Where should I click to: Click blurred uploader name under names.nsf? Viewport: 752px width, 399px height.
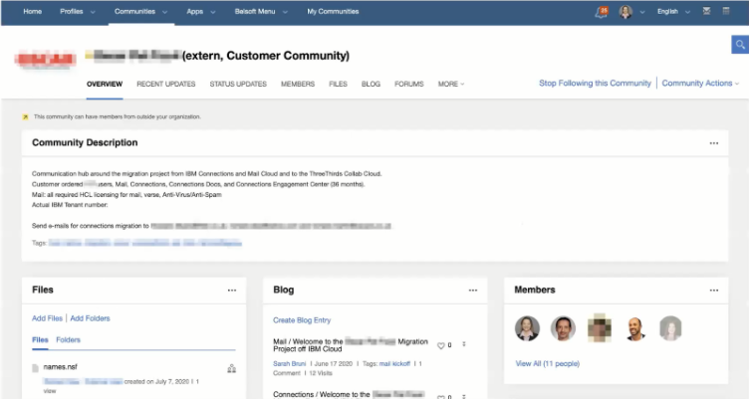(83, 382)
